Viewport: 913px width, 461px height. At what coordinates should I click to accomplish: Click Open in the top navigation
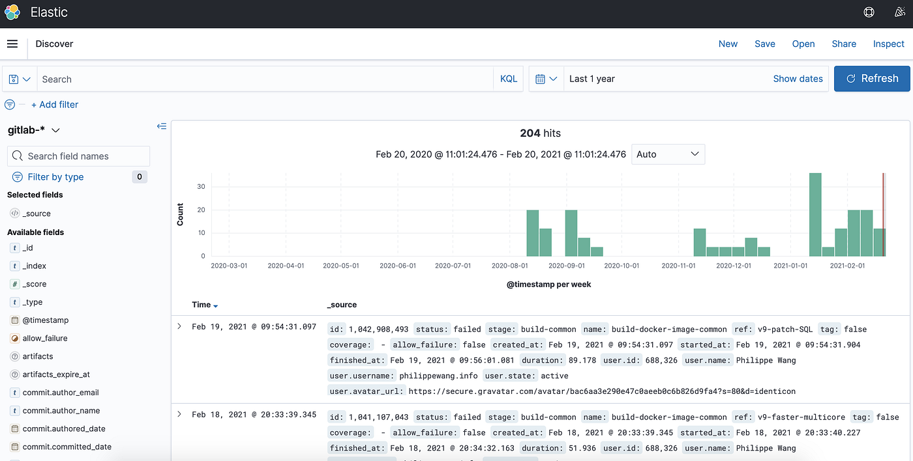[x=803, y=44]
